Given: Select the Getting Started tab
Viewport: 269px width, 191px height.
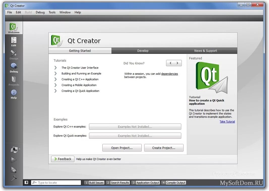Looking at the screenshot, I should coord(80,51).
